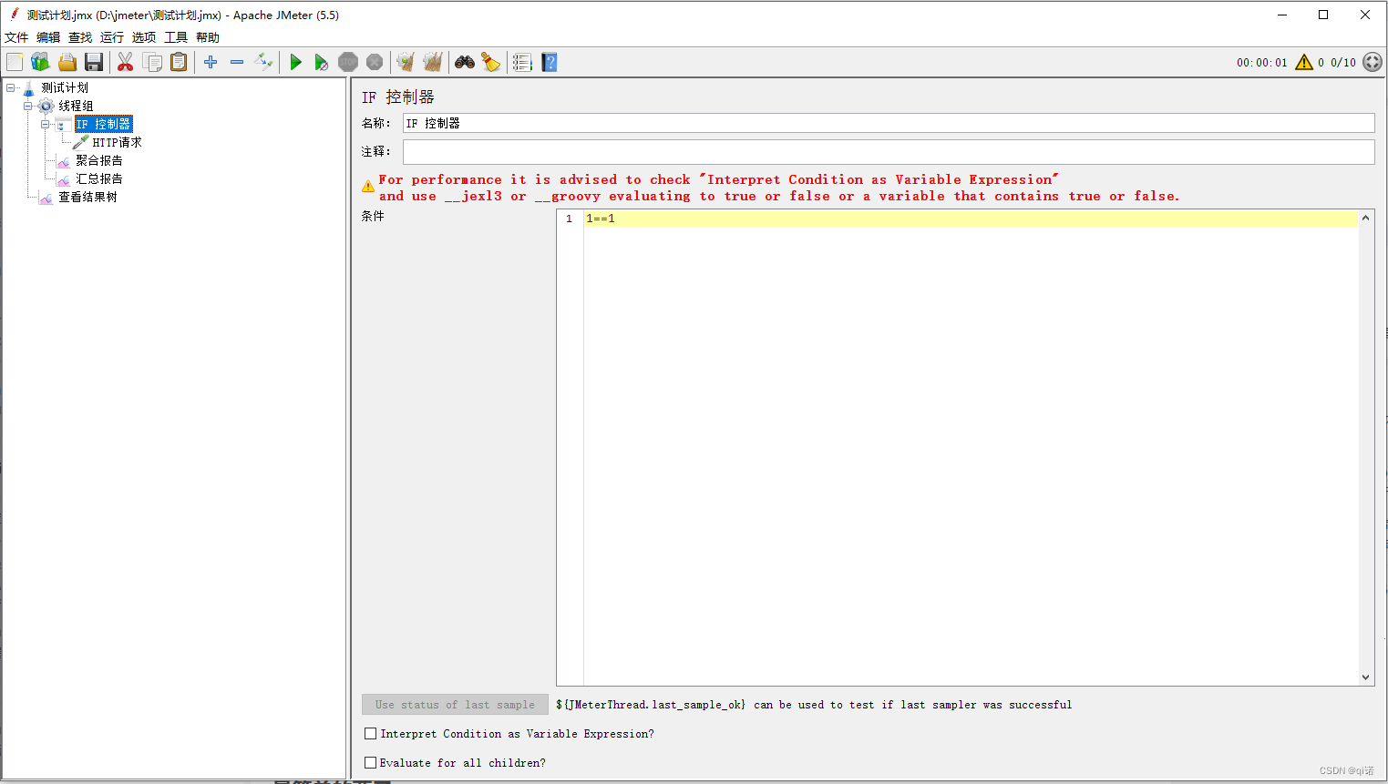Screen dimensions: 1388x784
Task: Click the Cut scissors icon
Action: (x=126, y=62)
